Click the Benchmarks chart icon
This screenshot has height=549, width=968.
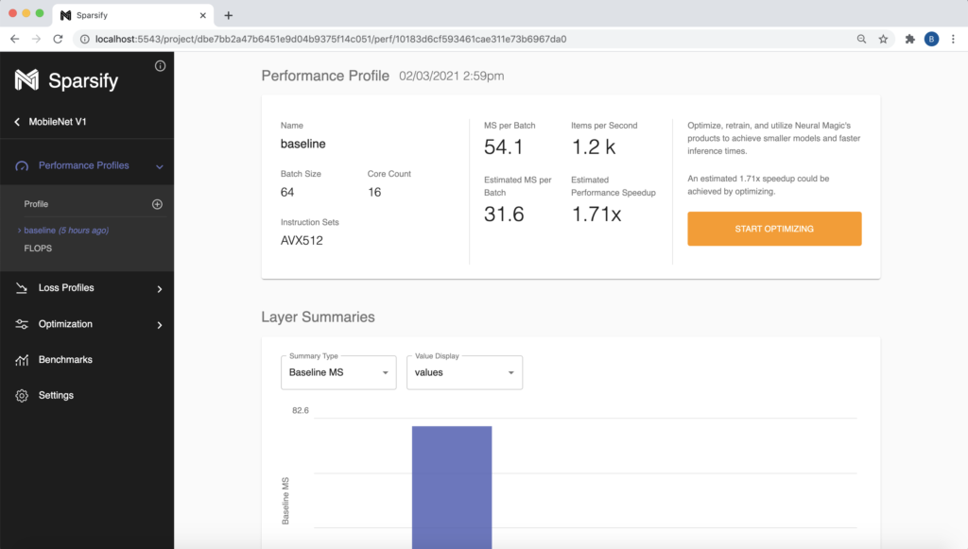22,360
